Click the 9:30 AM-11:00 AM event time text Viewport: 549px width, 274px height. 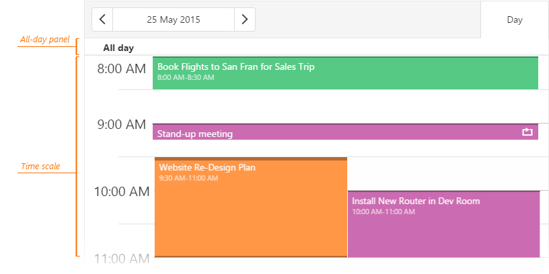(188, 179)
